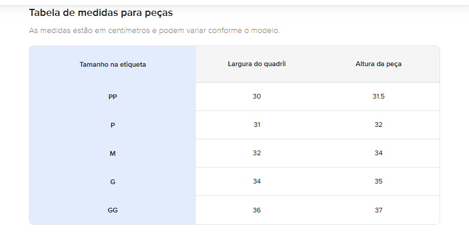
Task: Select the 'Tamanho na etiqueta' column header
Action: pyautogui.click(x=113, y=64)
